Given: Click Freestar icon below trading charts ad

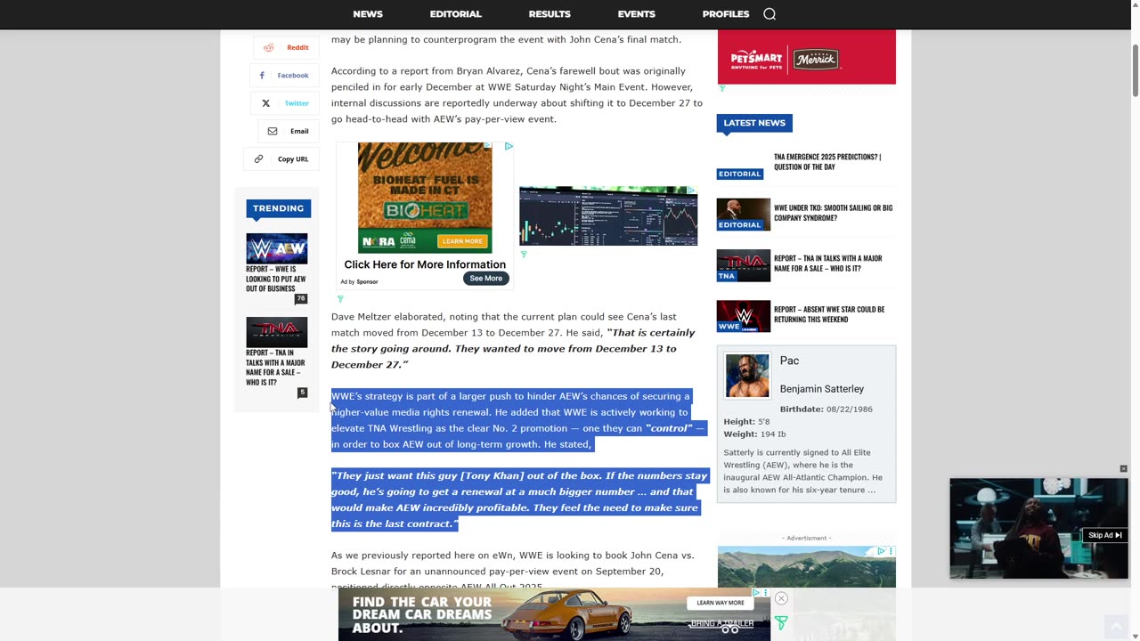Looking at the screenshot, I should coord(524,255).
